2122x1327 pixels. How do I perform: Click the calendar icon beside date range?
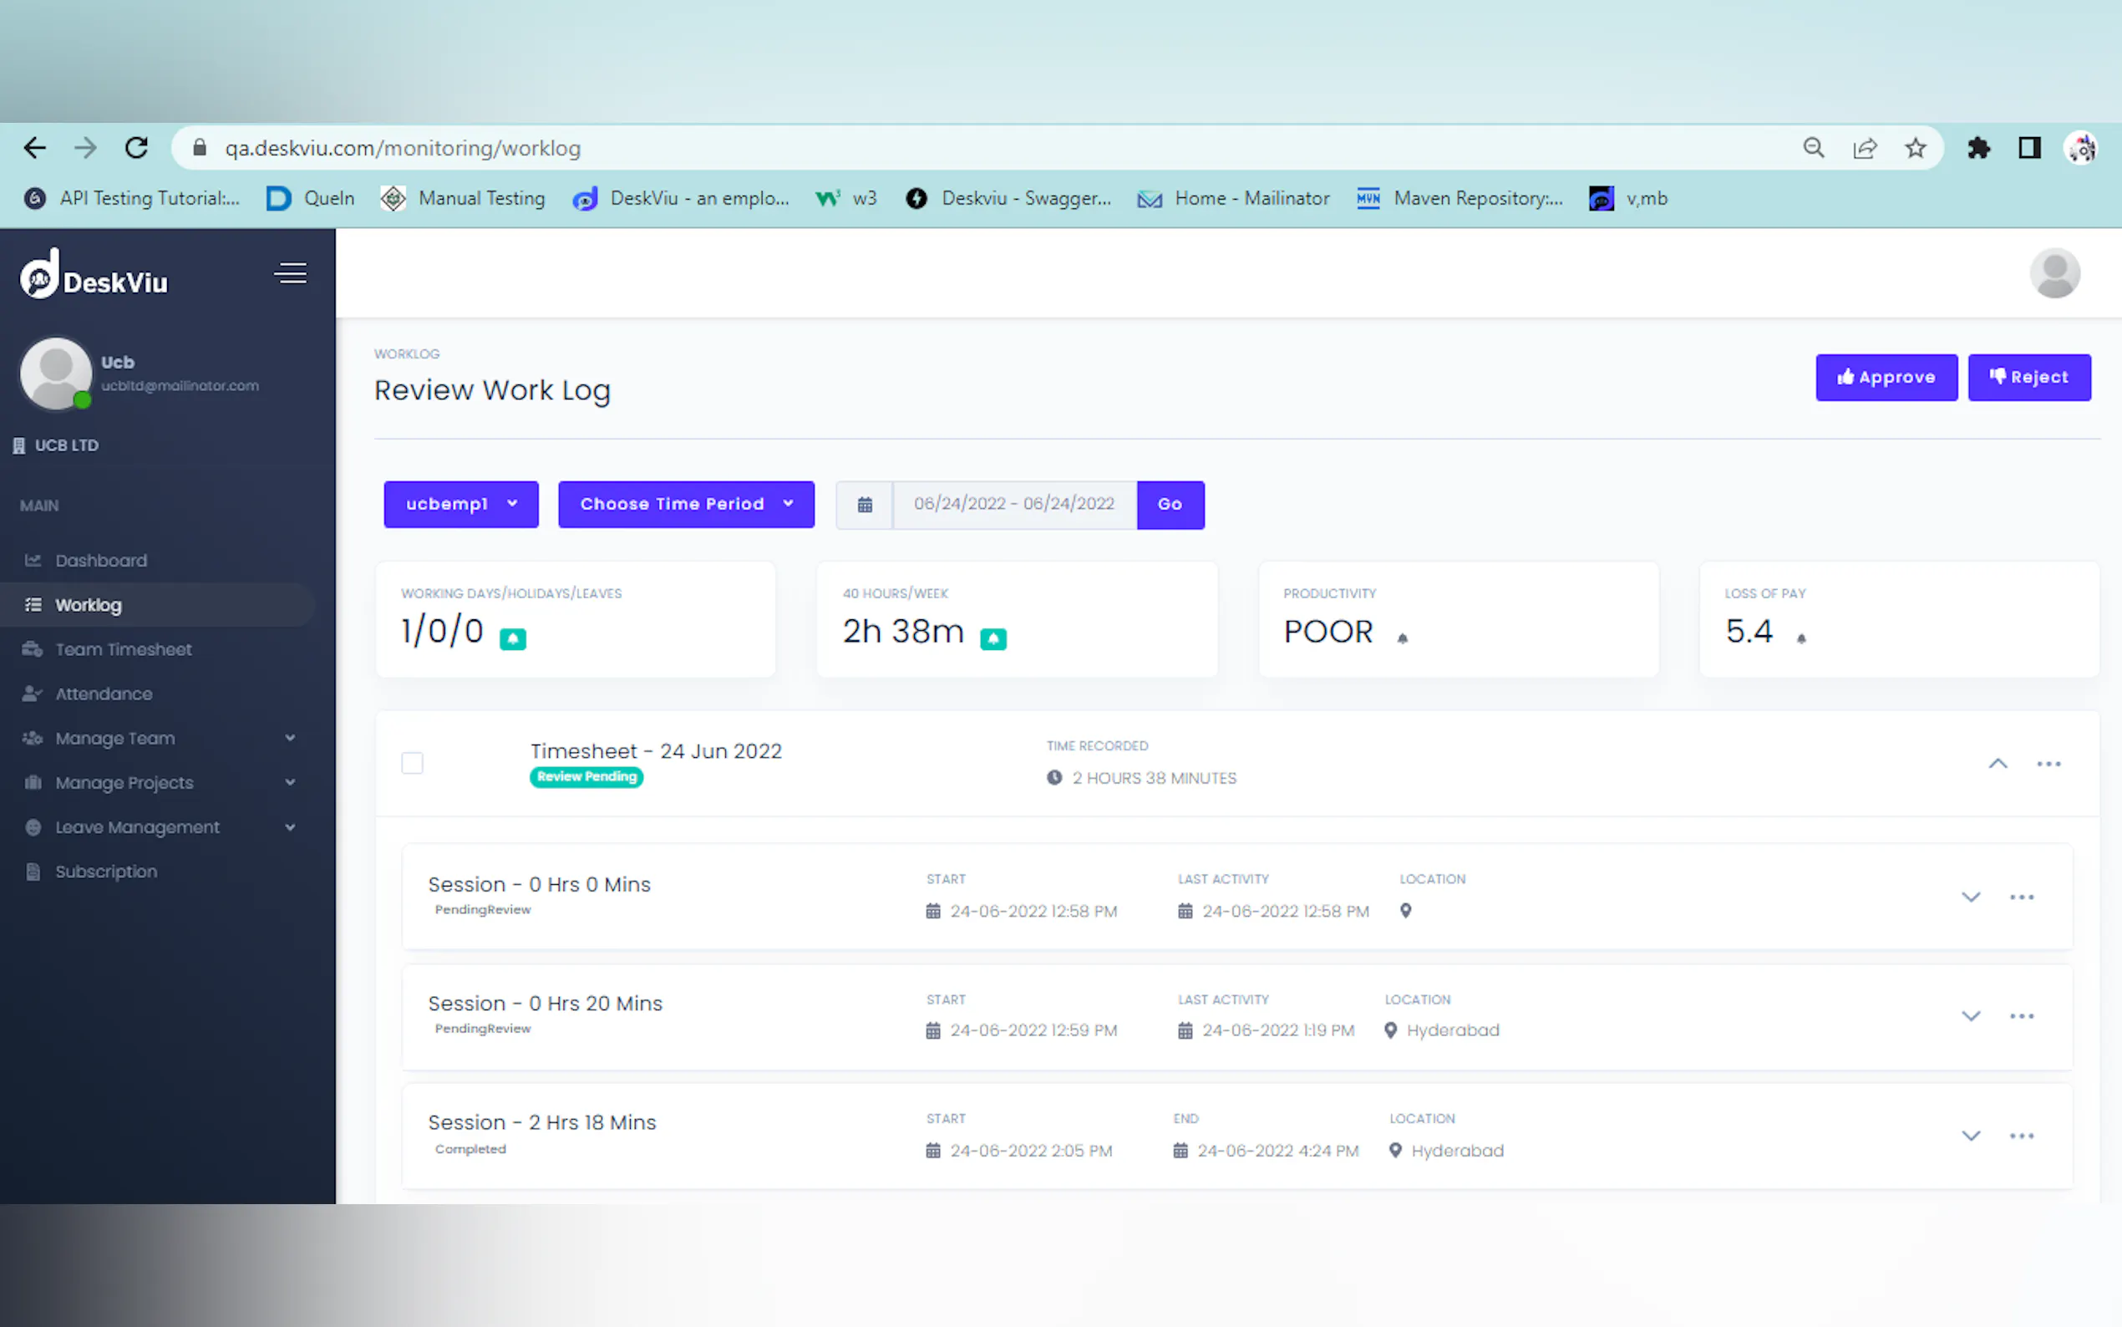click(864, 505)
